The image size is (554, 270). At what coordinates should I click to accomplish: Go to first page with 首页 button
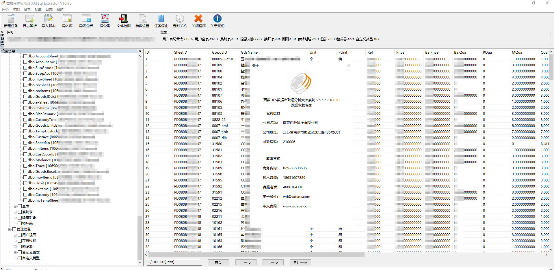point(218,262)
